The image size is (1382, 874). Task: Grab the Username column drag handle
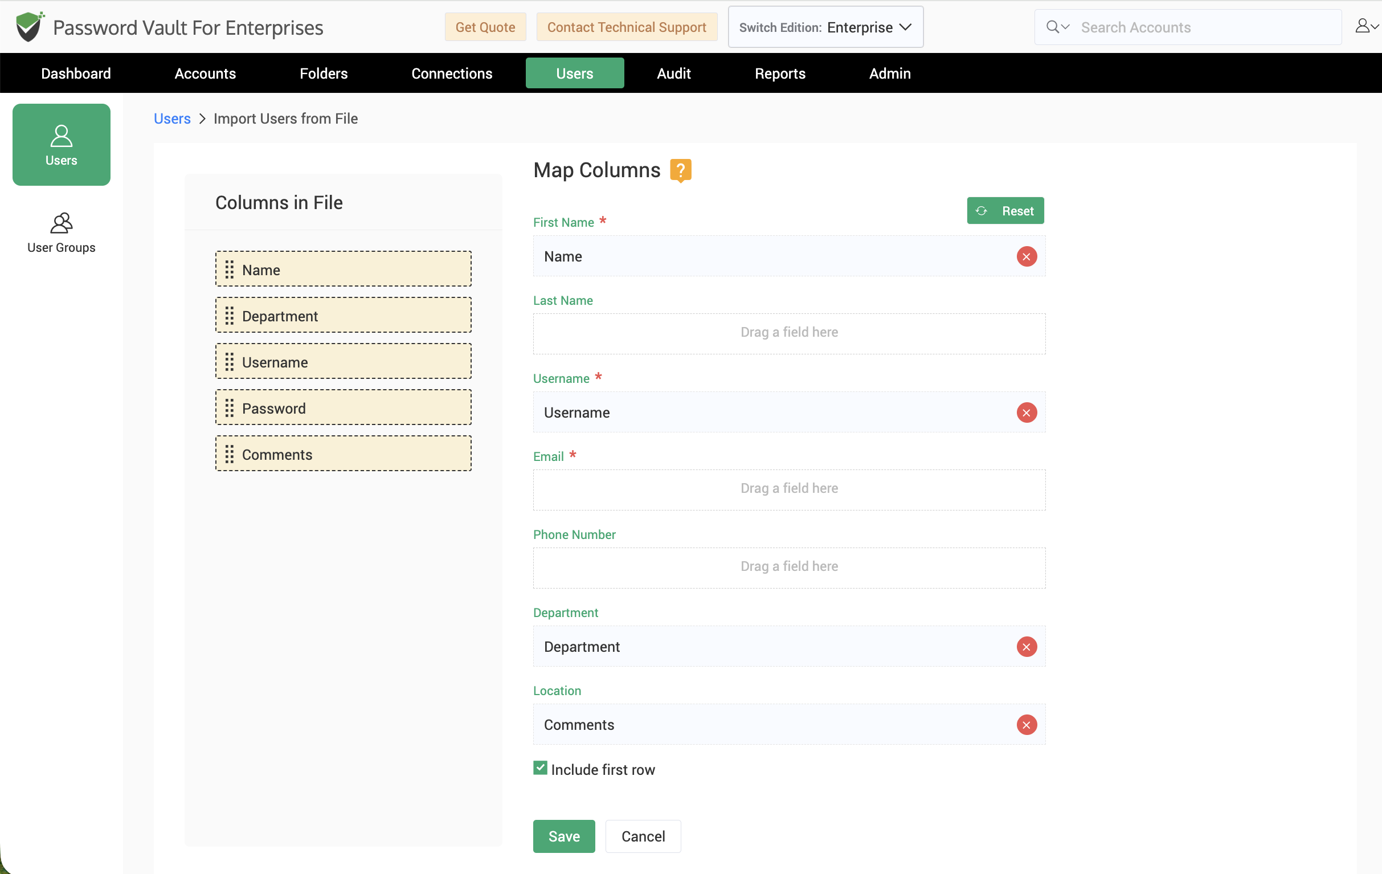click(230, 362)
